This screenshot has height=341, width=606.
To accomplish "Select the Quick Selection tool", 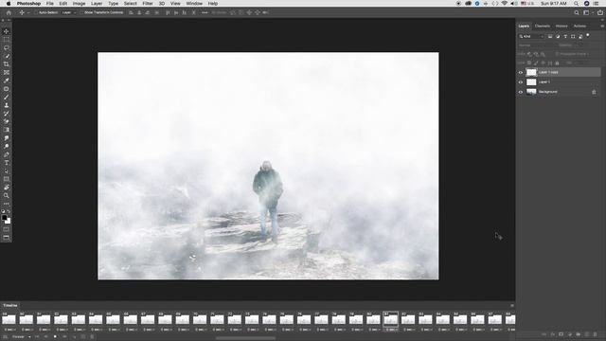I will point(7,56).
